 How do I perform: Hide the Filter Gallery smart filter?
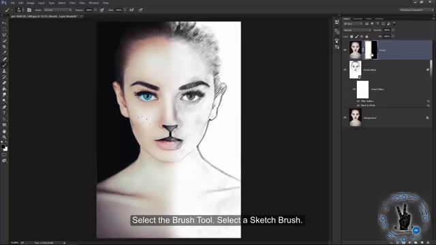tap(358, 101)
